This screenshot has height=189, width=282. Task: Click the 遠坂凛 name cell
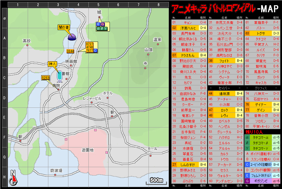[x=224, y=94]
